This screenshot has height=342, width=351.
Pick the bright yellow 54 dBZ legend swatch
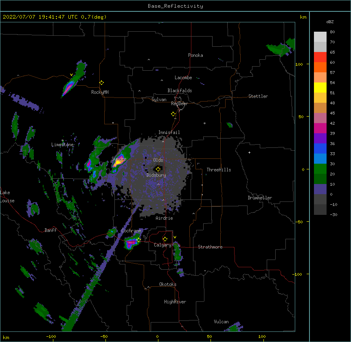[x=320, y=87]
